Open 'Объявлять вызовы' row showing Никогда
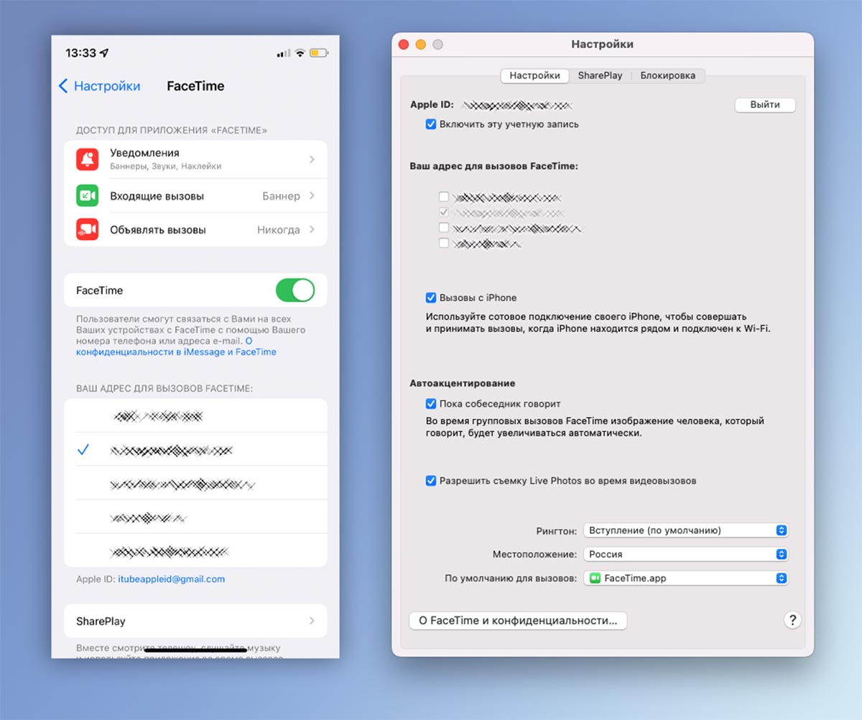The width and height of the screenshot is (862, 720). [x=195, y=230]
